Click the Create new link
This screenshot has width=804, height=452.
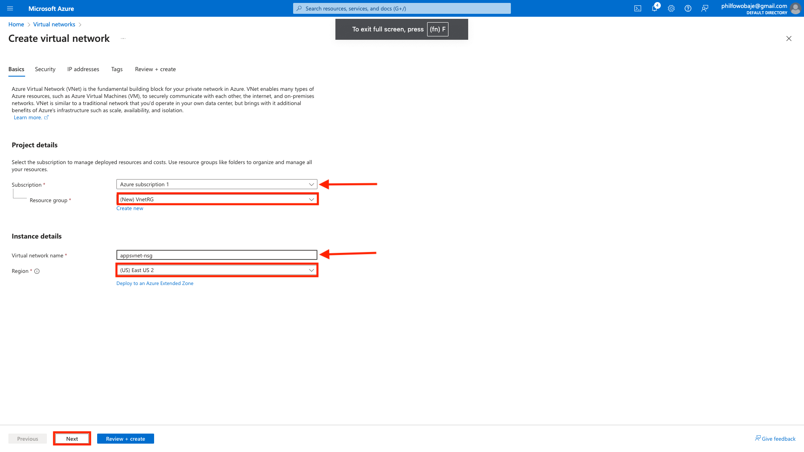click(130, 208)
